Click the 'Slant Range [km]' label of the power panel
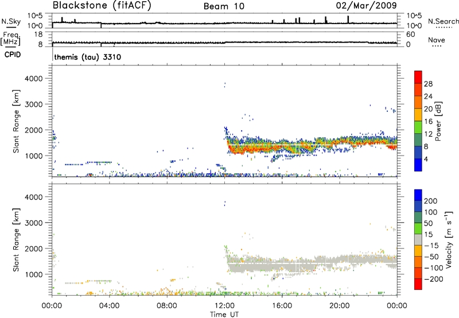Screen dimensions: 459x318 [x=17, y=121]
